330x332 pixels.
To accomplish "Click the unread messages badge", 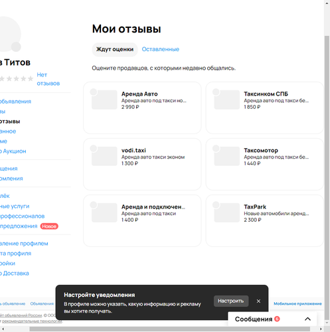I will (277, 319).
